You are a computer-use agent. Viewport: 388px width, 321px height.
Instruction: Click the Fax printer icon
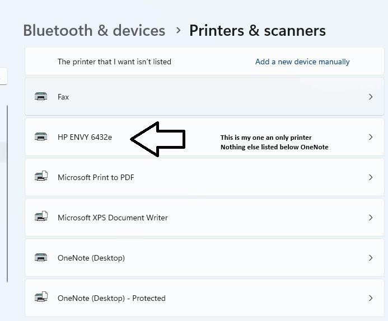coord(41,97)
